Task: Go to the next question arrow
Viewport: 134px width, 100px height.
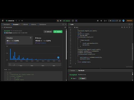Action: pyautogui.click(x=19, y=21)
